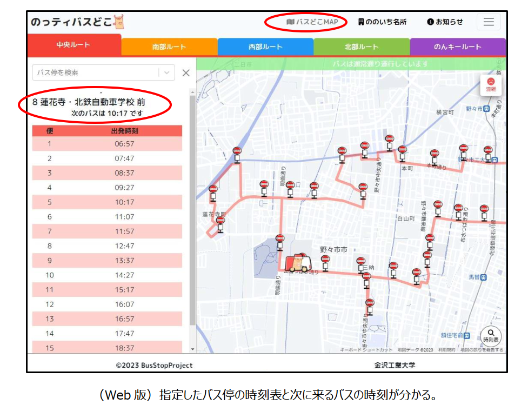This screenshot has height=418, width=528.
Task: Open the 地図の誤りを報告する link
Action: (x=482, y=350)
